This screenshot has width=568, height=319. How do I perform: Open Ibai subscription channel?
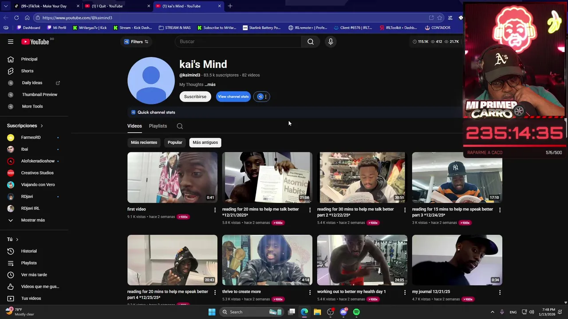pos(24,149)
